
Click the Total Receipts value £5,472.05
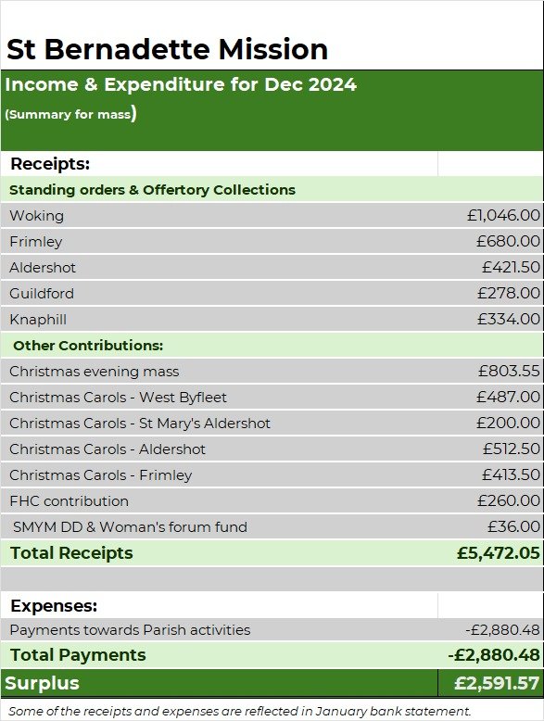coord(499,552)
